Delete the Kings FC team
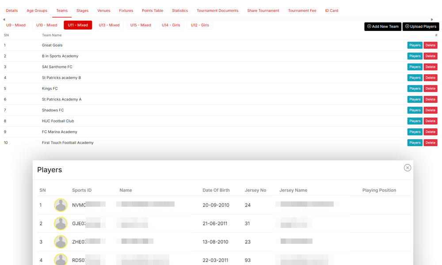Image resolution: width=442 pixels, height=265 pixels. click(x=431, y=89)
